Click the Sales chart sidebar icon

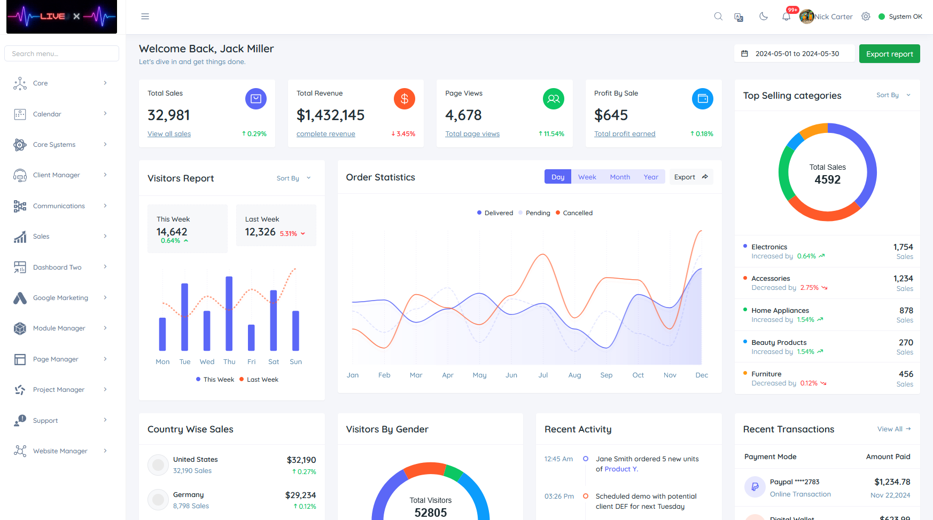coord(20,237)
